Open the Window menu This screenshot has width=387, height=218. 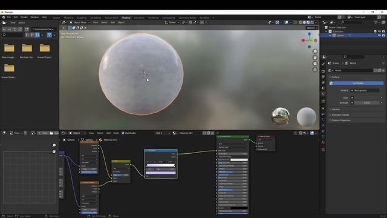[34, 18]
